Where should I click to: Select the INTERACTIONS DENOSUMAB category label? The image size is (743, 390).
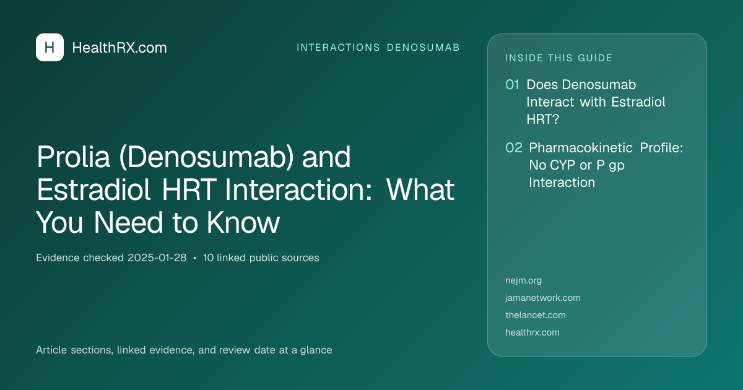[378, 48]
